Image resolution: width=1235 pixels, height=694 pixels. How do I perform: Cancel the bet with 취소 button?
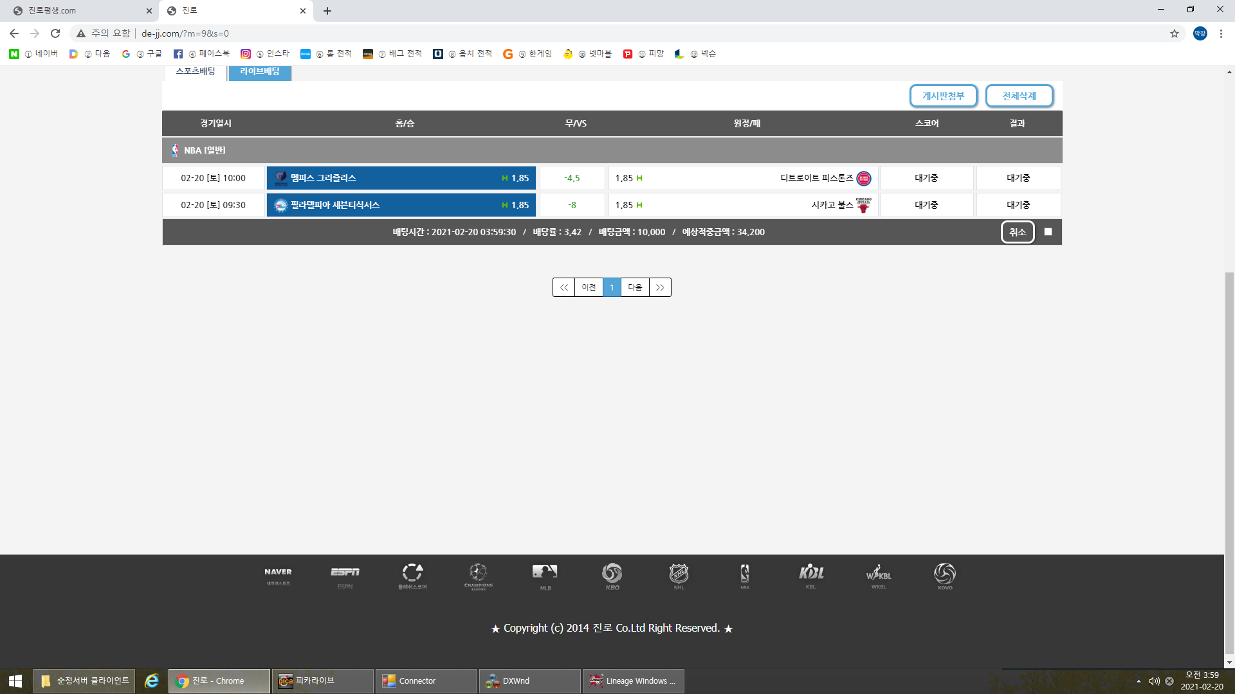(1017, 232)
